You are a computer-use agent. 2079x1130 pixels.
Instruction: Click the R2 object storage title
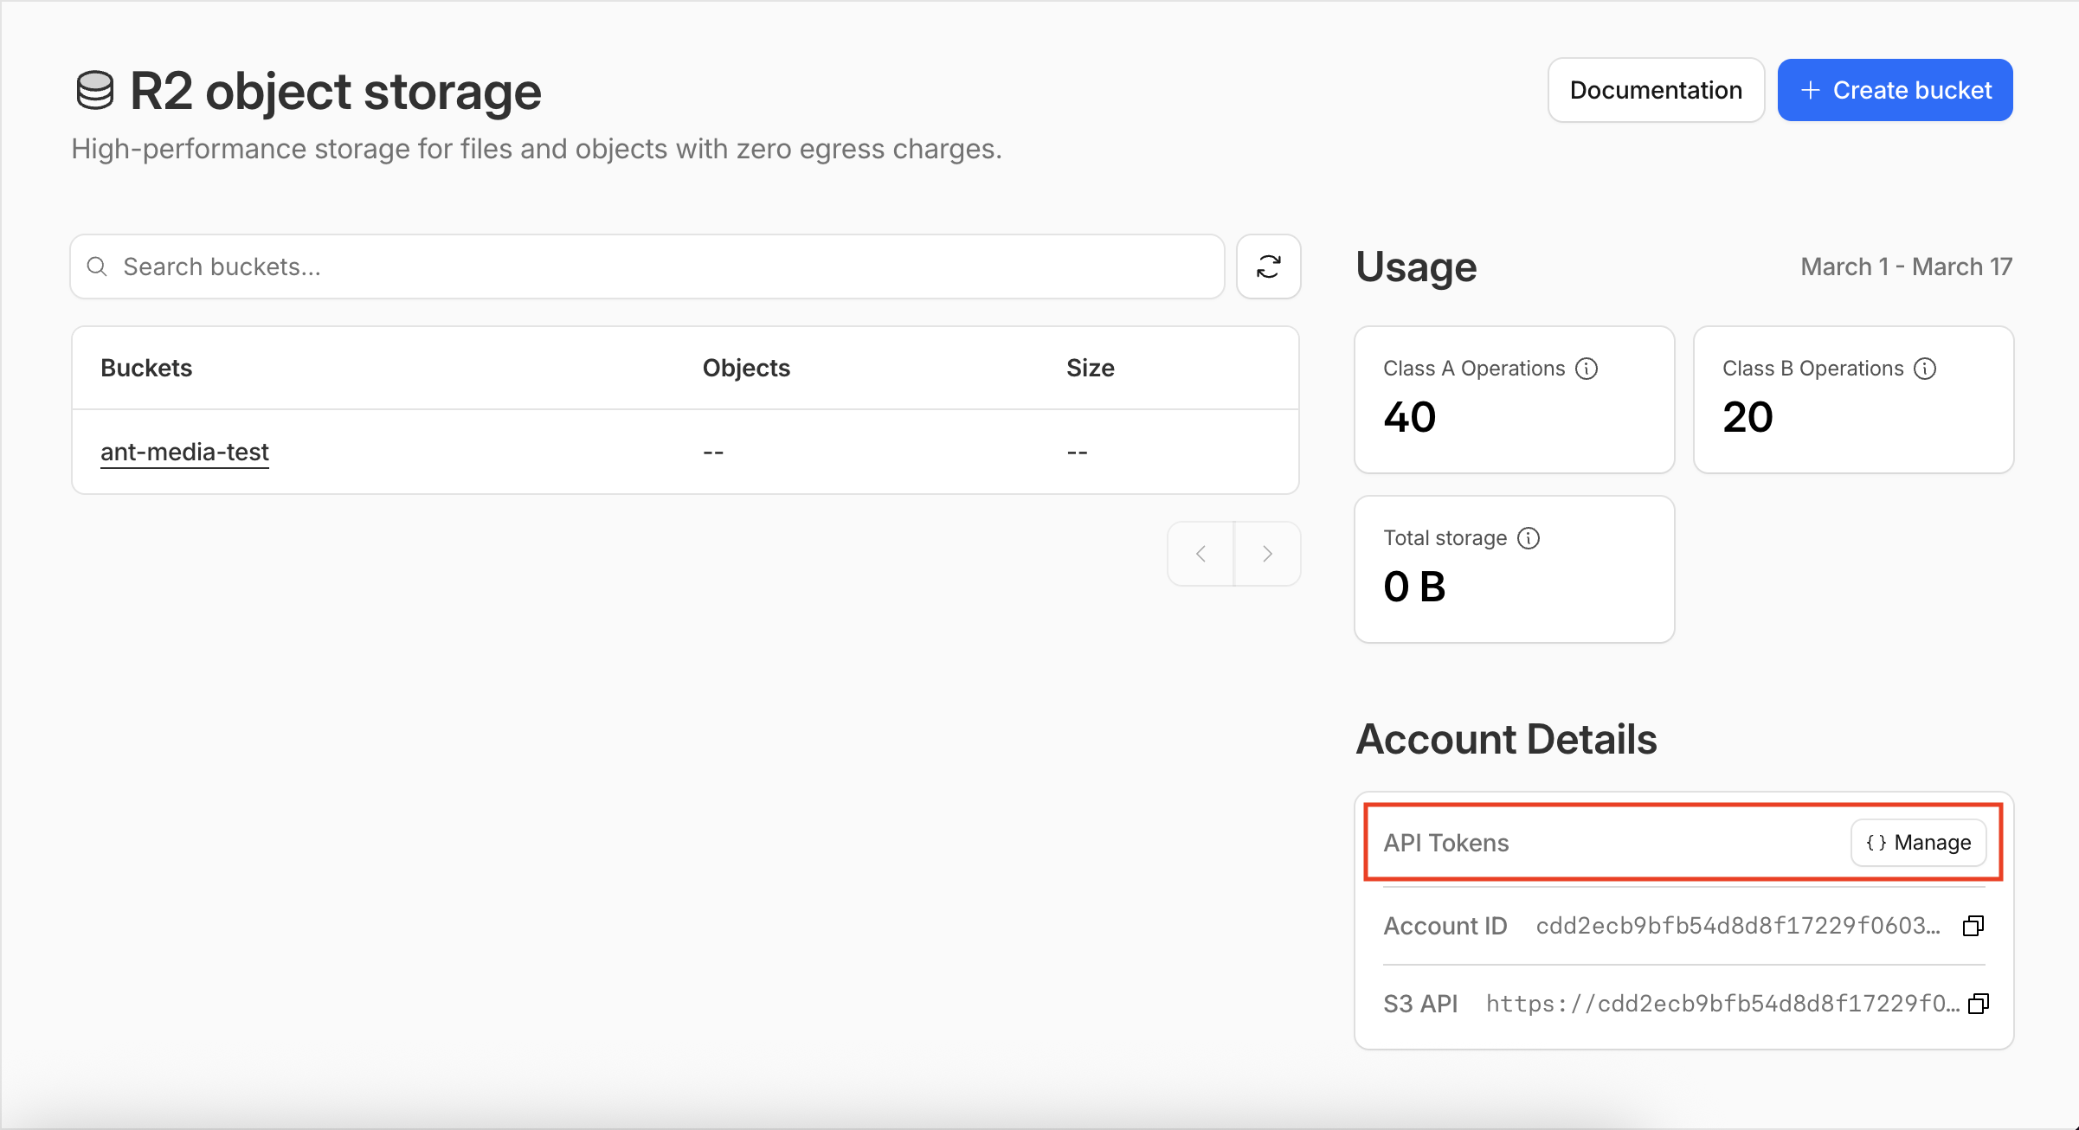[x=336, y=91]
